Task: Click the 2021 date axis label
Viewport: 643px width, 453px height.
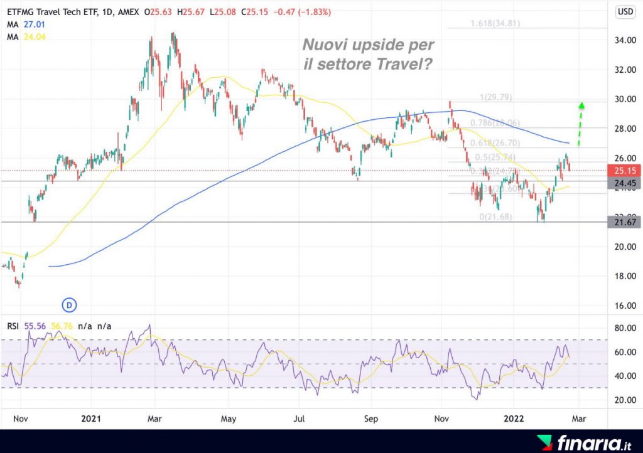Action: click(90, 418)
